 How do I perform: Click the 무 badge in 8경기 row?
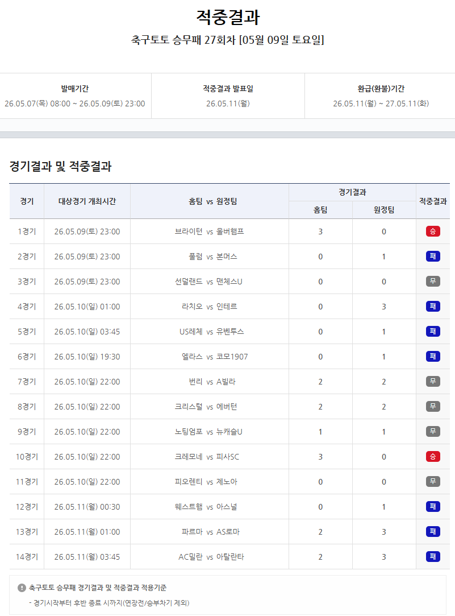[x=433, y=407]
